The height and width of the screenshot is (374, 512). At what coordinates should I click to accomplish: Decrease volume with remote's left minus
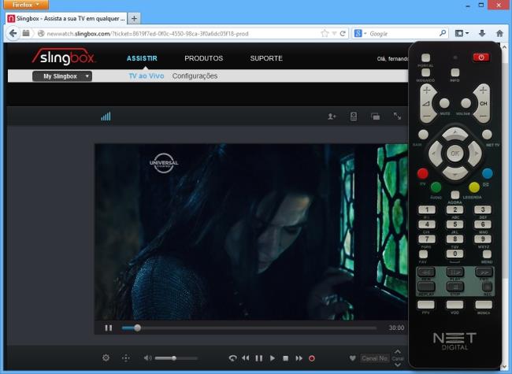(427, 117)
